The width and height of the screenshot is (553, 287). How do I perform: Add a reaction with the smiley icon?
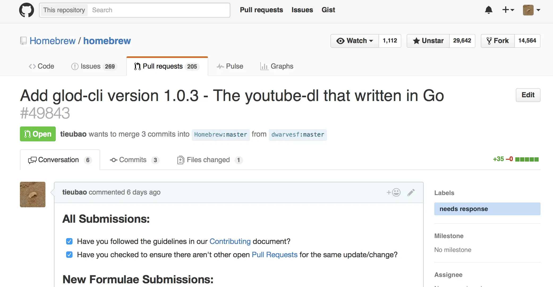pos(393,192)
